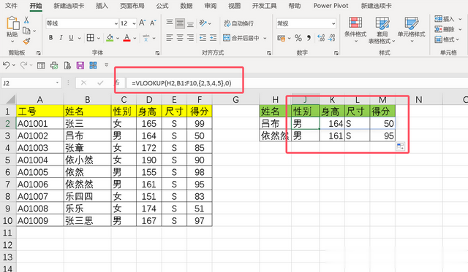Toggle Bold formatting
Viewport: 468px width, 272px height.
point(50,38)
